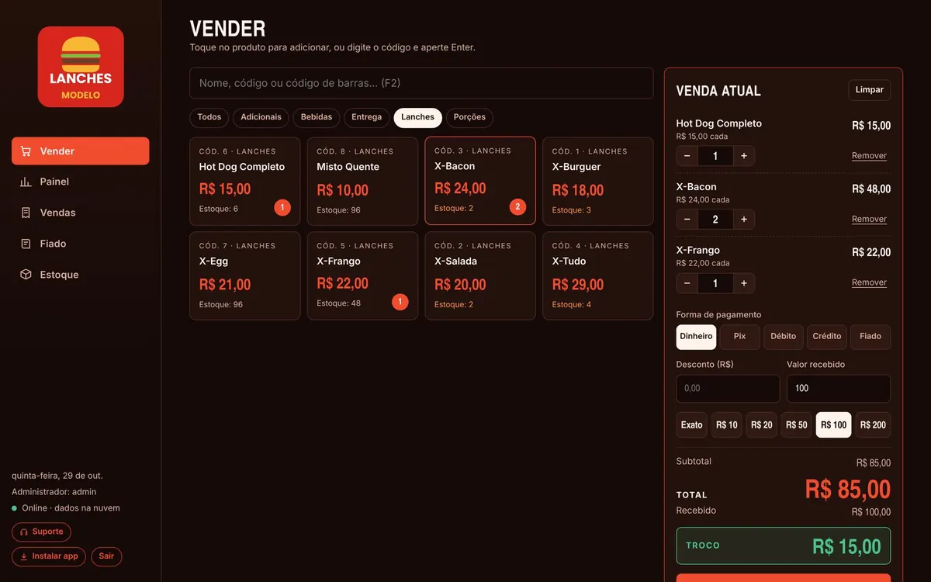Viewport: 931px width, 582px height.
Task: Choose Crédito as payment method
Action: [x=827, y=337]
